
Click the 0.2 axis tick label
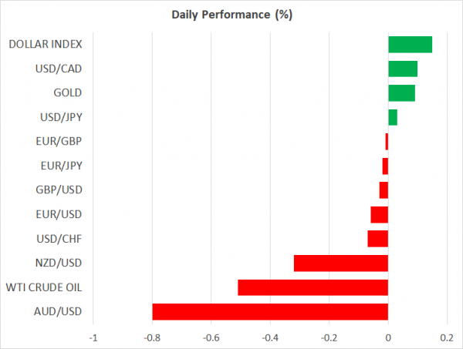tap(447, 337)
